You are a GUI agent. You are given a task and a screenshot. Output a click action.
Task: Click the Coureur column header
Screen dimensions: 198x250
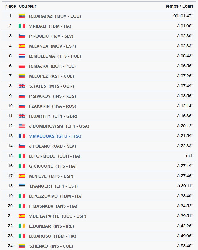pos(28,6)
